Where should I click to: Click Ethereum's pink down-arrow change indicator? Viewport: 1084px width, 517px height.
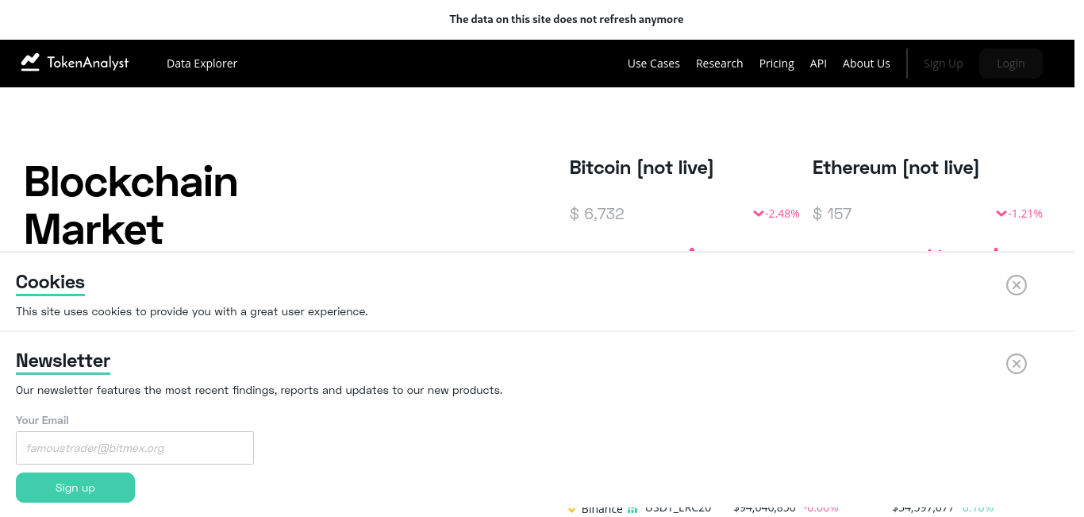[1001, 214]
